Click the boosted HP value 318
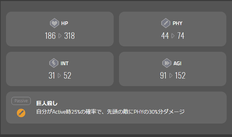The image size is (232, 137). 70,36
